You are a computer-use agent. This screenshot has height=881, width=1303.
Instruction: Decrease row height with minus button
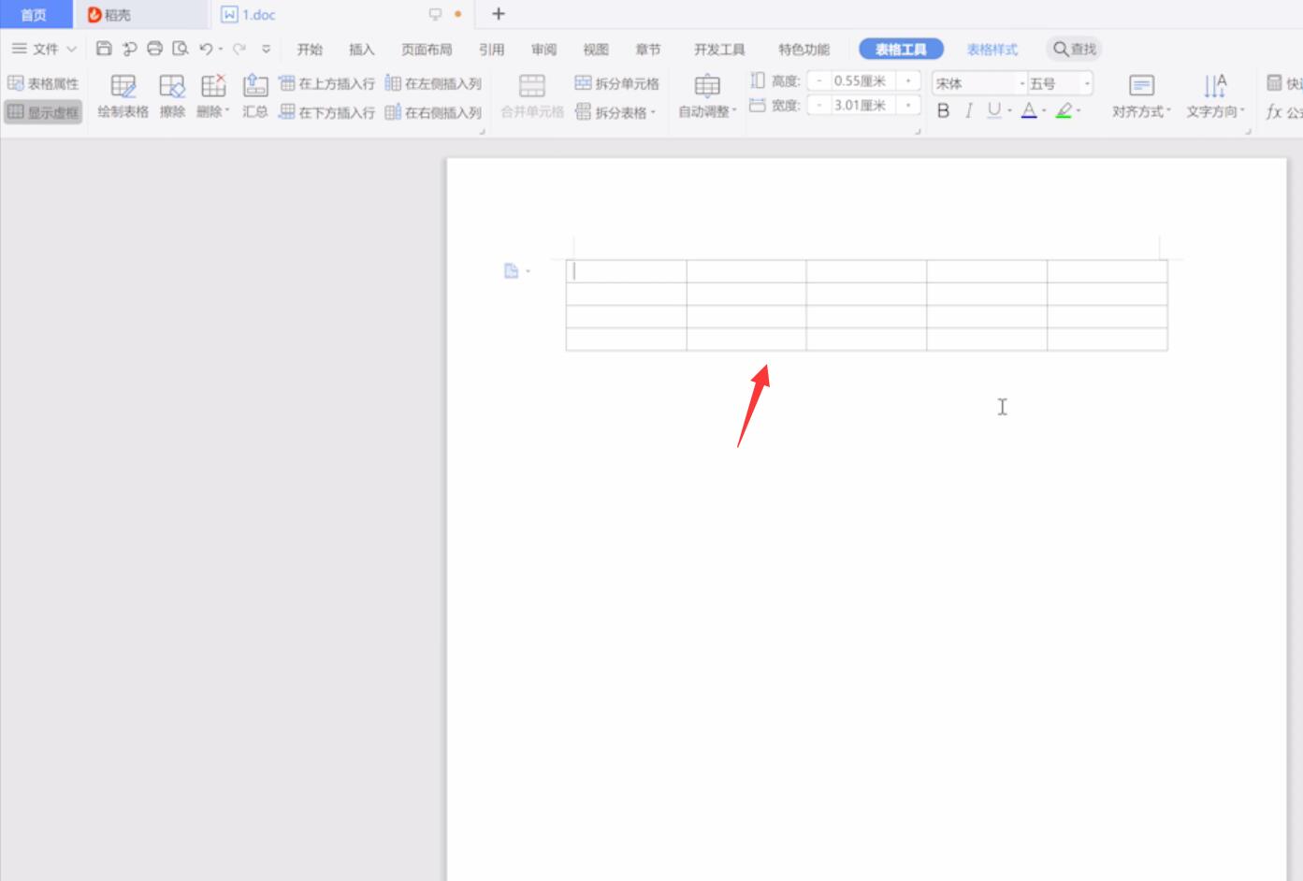coord(819,81)
